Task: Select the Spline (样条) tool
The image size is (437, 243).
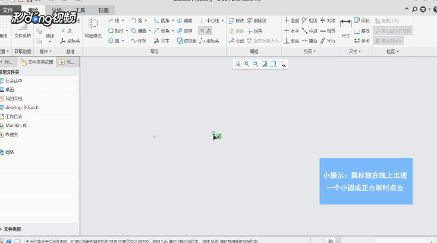Action: tap(139, 40)
